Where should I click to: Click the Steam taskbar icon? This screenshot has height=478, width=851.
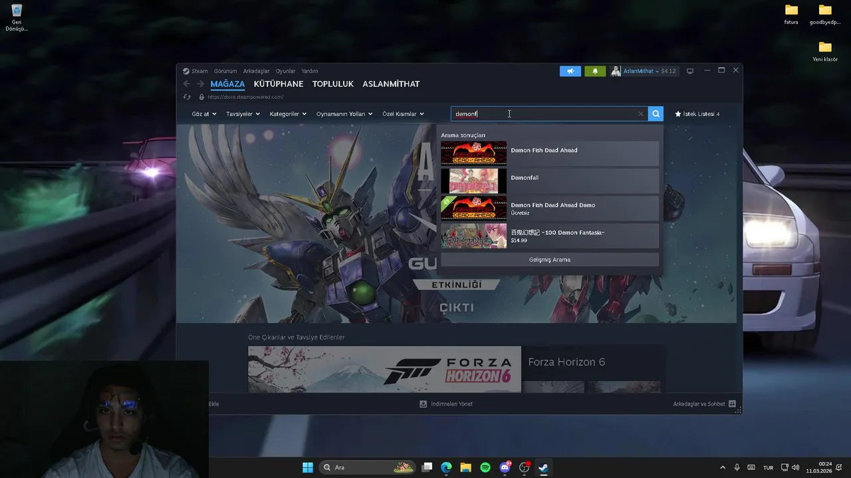[x=543, y=467]
